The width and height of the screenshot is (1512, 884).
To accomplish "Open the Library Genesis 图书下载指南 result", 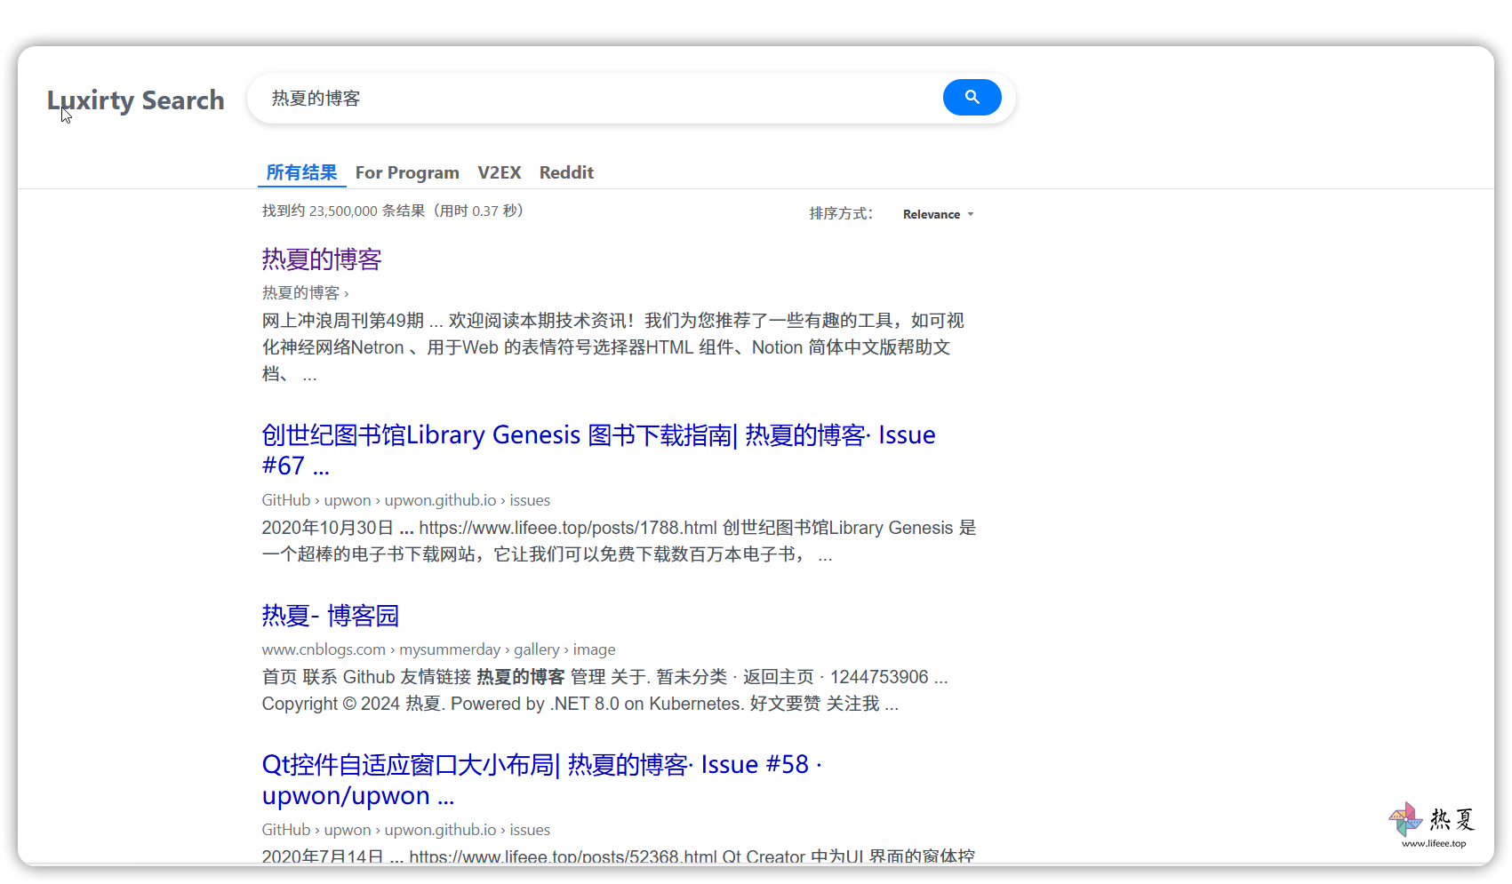I will (x=598, y=450).
